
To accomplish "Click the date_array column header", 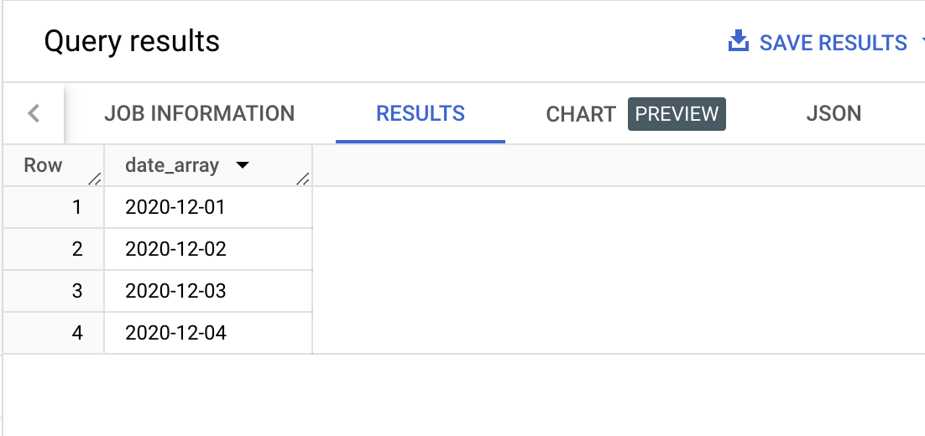I will (x=172, y=165).
